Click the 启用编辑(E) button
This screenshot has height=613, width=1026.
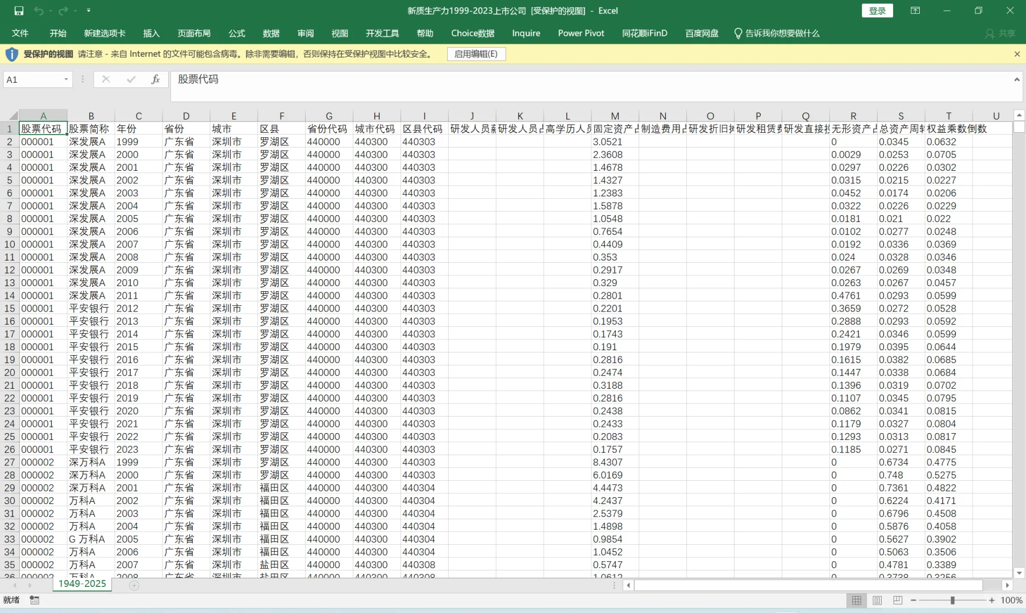pyautogui.click(x=476, y=54)
